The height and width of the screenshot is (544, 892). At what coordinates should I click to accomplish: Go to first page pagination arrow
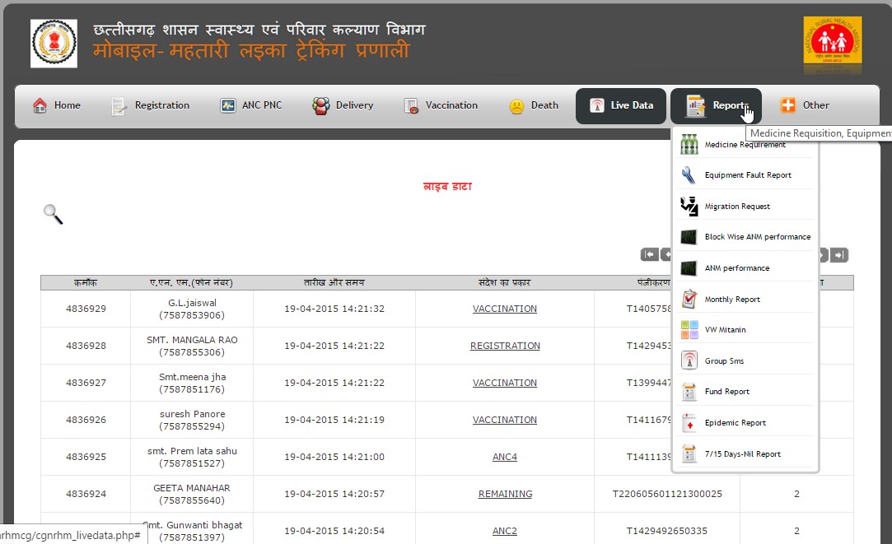[649, 255]
